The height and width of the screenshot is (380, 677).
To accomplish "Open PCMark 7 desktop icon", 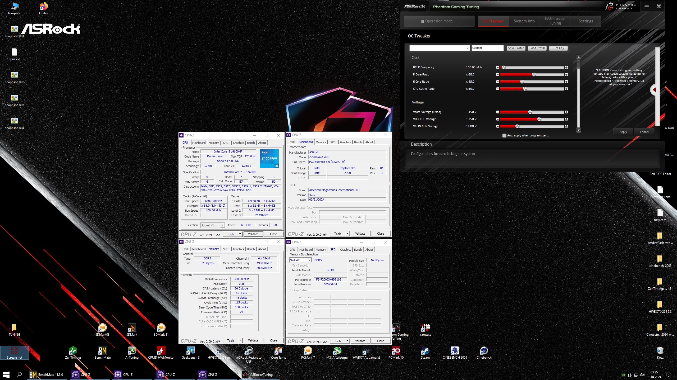I will [x=308, y=353].
